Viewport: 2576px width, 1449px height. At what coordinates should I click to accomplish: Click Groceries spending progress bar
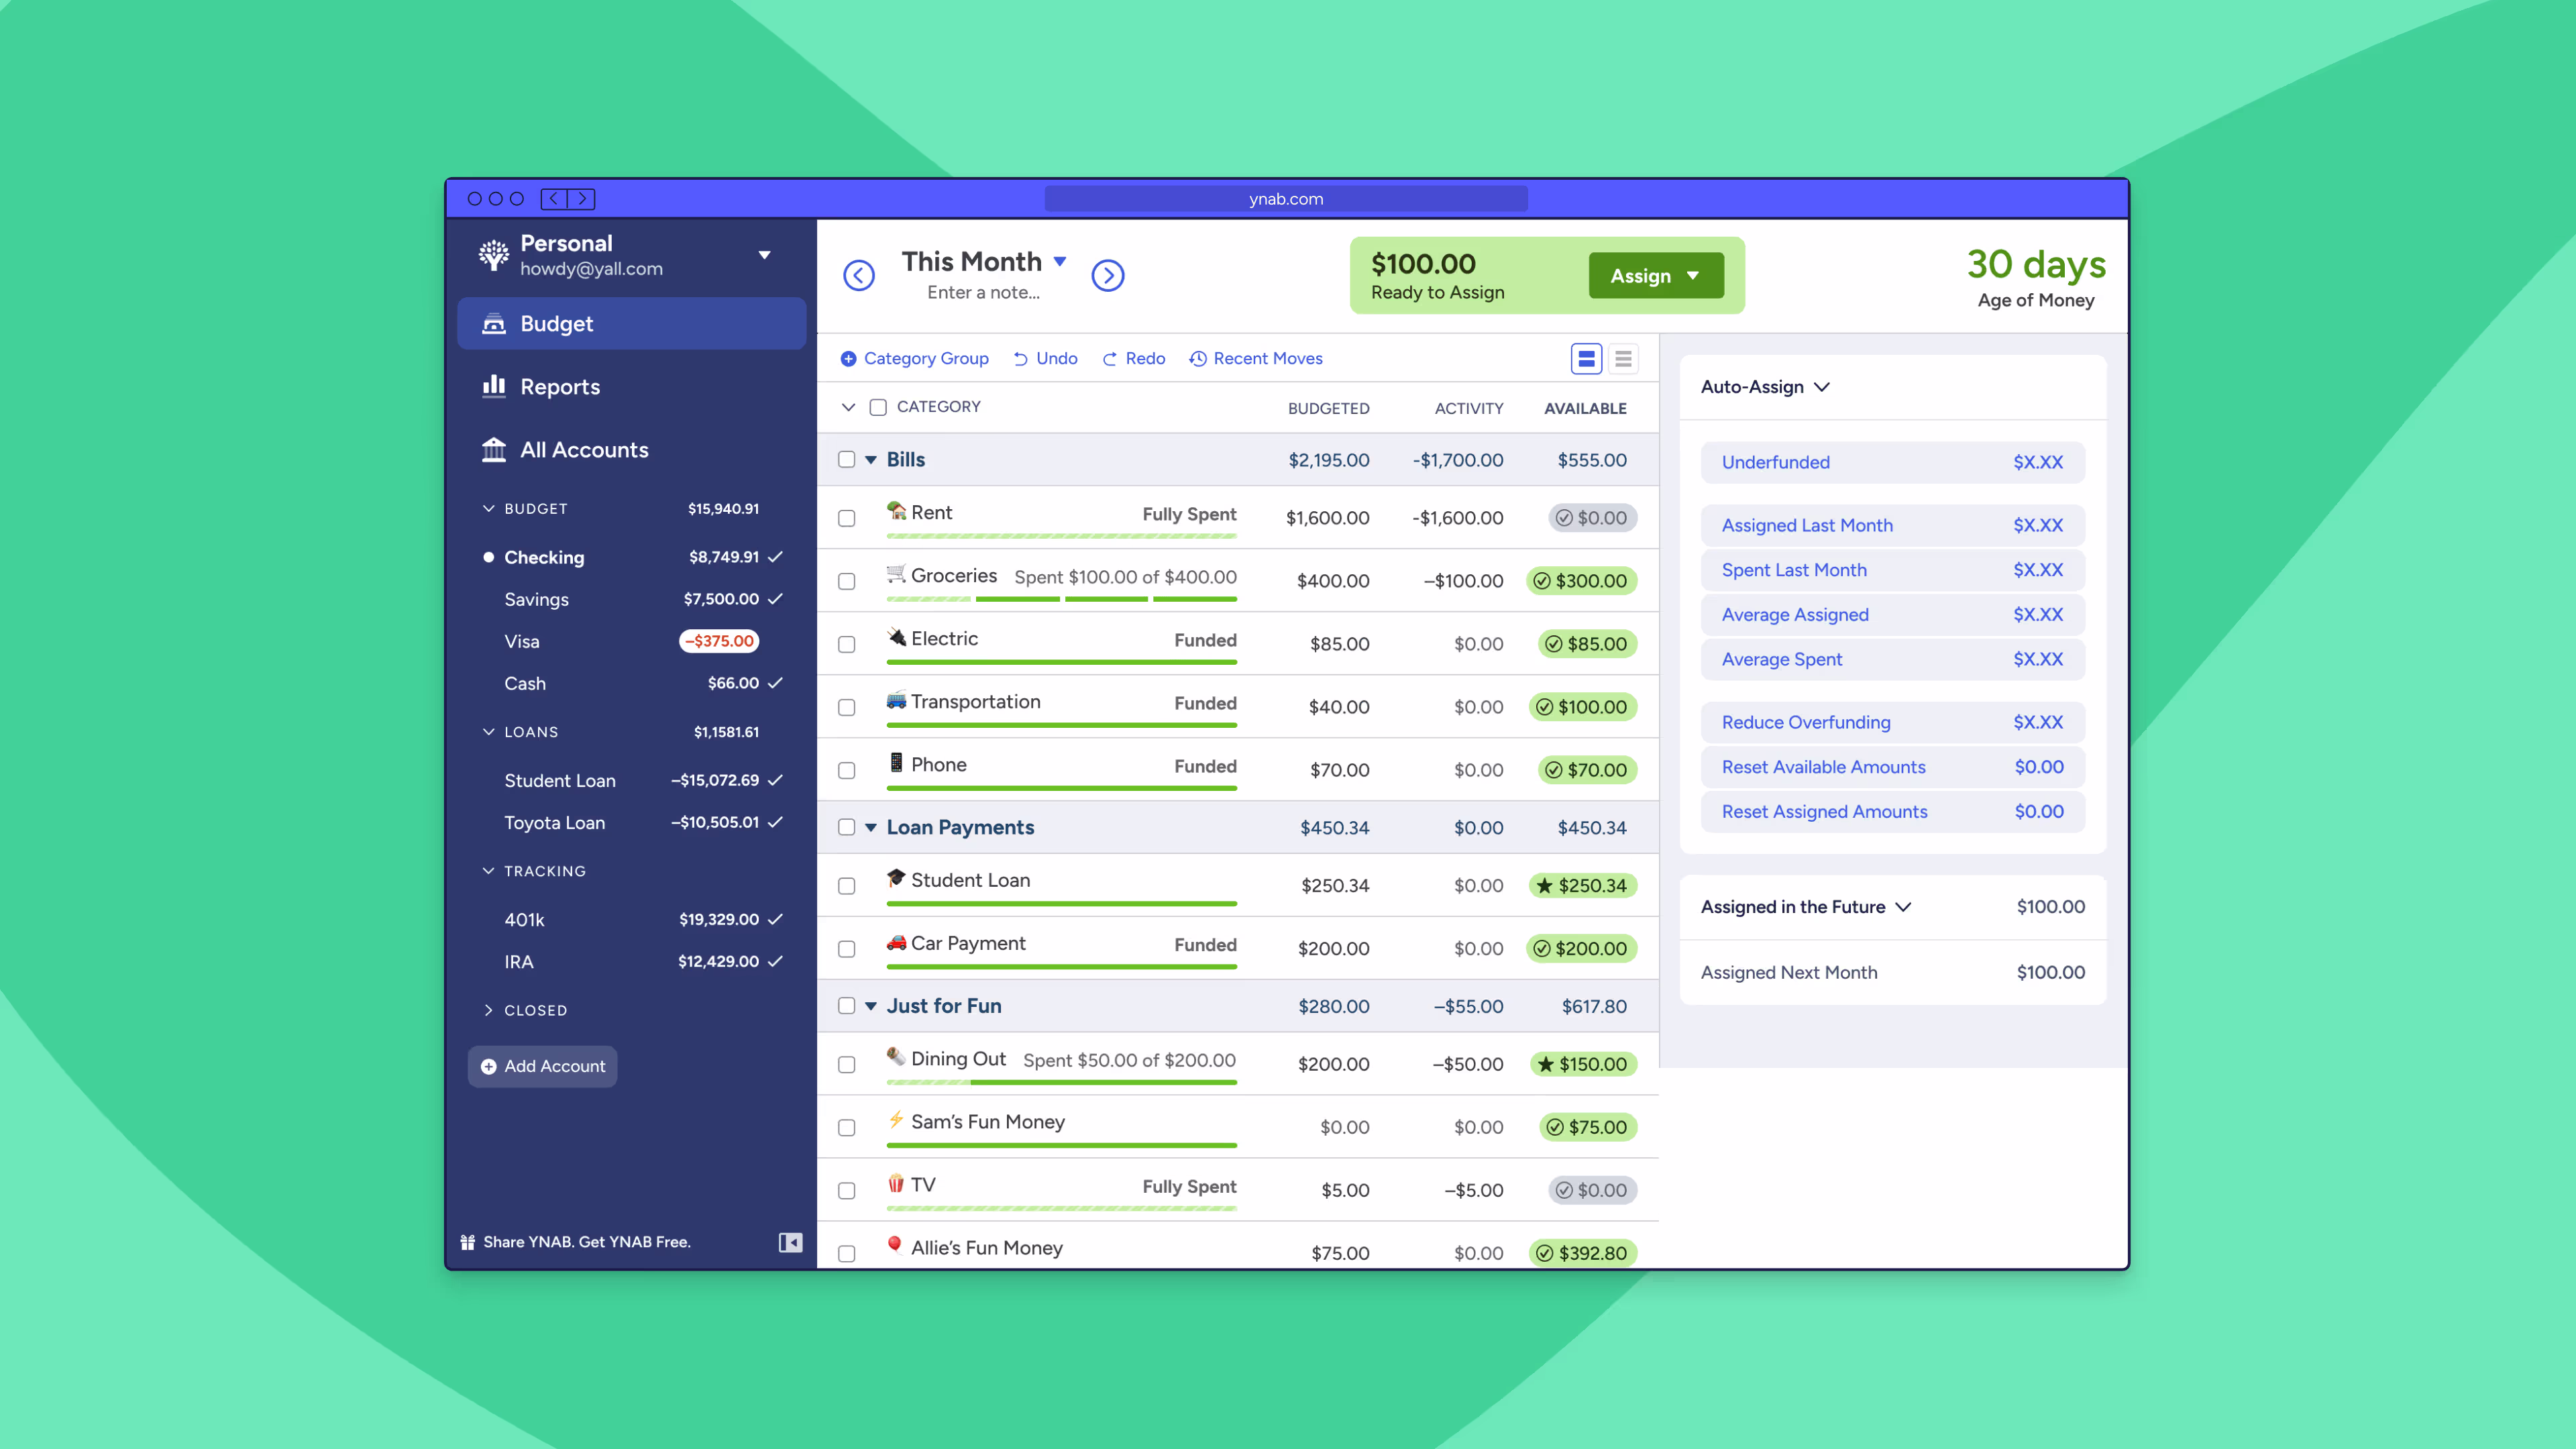coord(1061,599)
